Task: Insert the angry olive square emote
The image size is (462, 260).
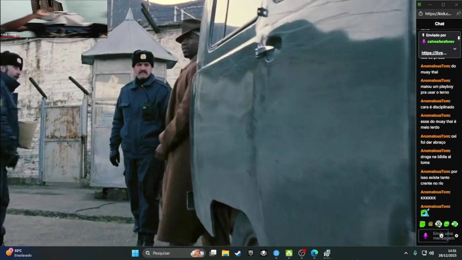Action: coord(431,224)
